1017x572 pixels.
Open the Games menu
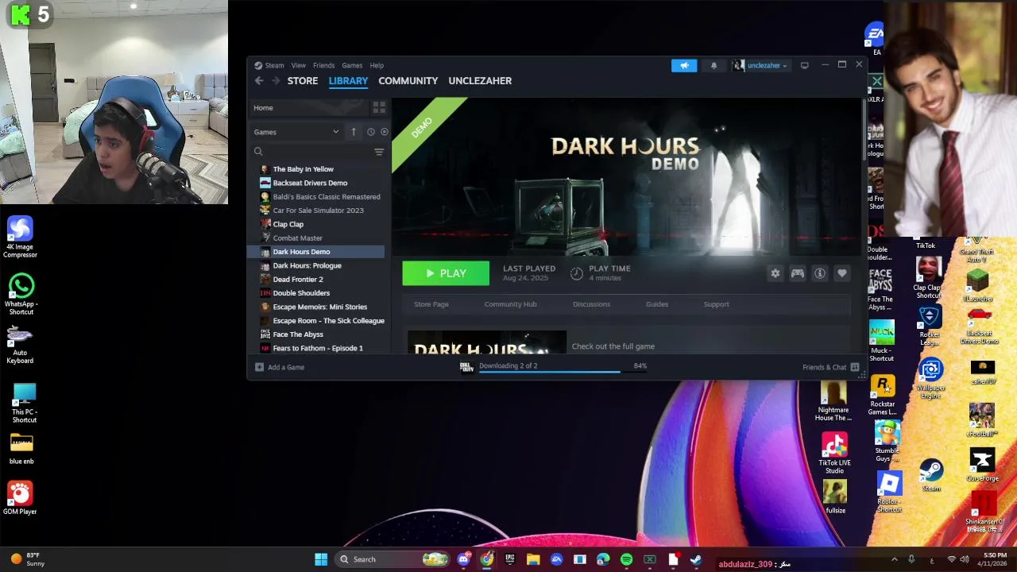click(x=352, y=65)
